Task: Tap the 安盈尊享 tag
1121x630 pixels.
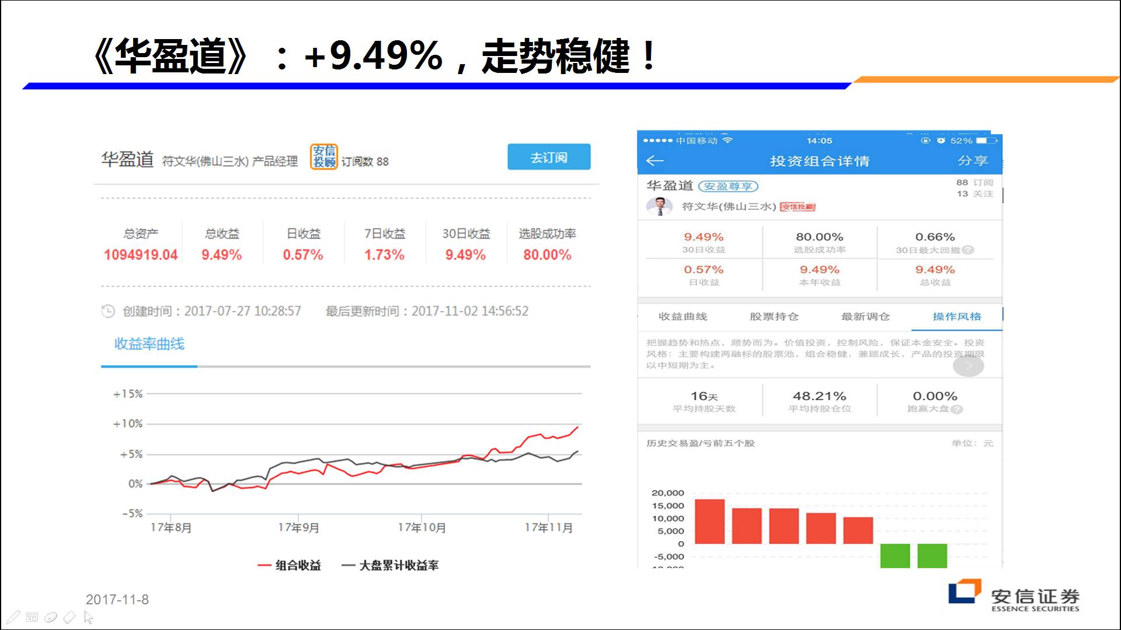Action: tap(728, 186)
